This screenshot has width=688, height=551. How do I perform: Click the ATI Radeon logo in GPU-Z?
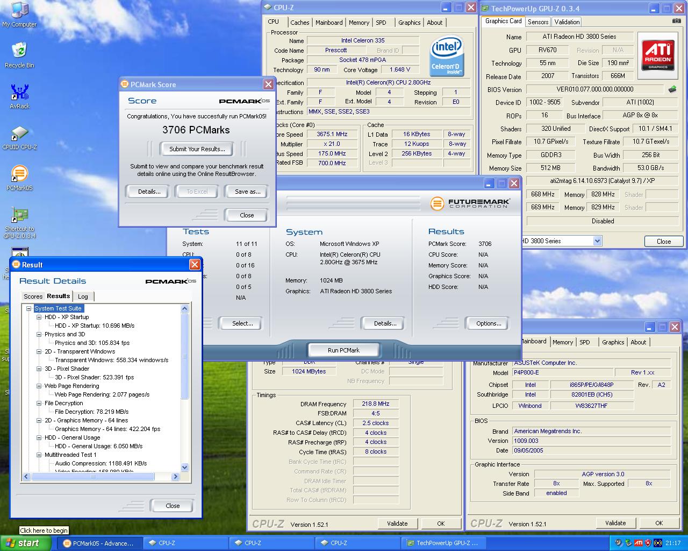[658, 55]
